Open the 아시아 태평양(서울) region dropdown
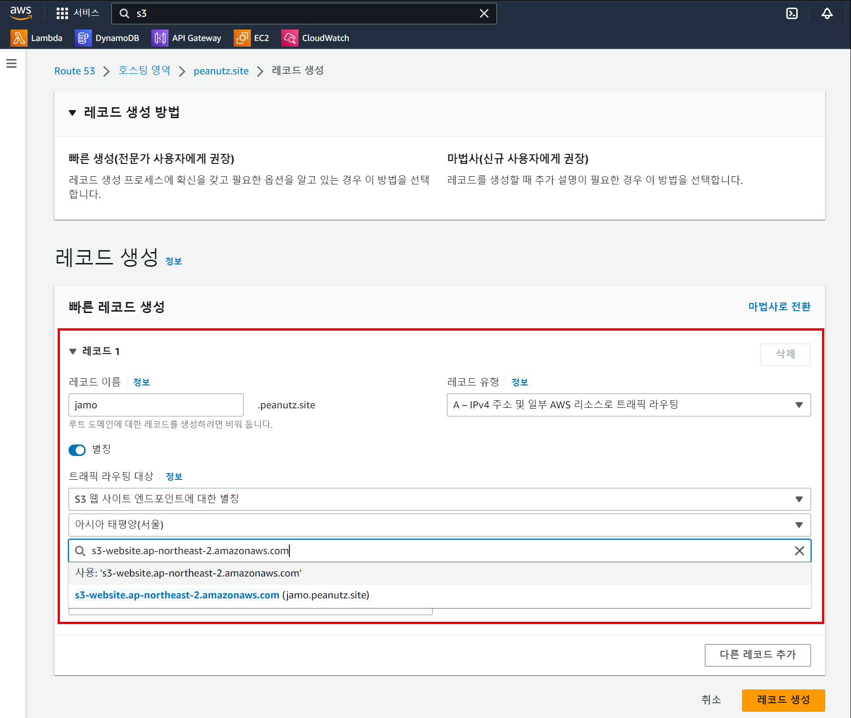The width and height of the screenshot is (851, 718). point(440,525)
